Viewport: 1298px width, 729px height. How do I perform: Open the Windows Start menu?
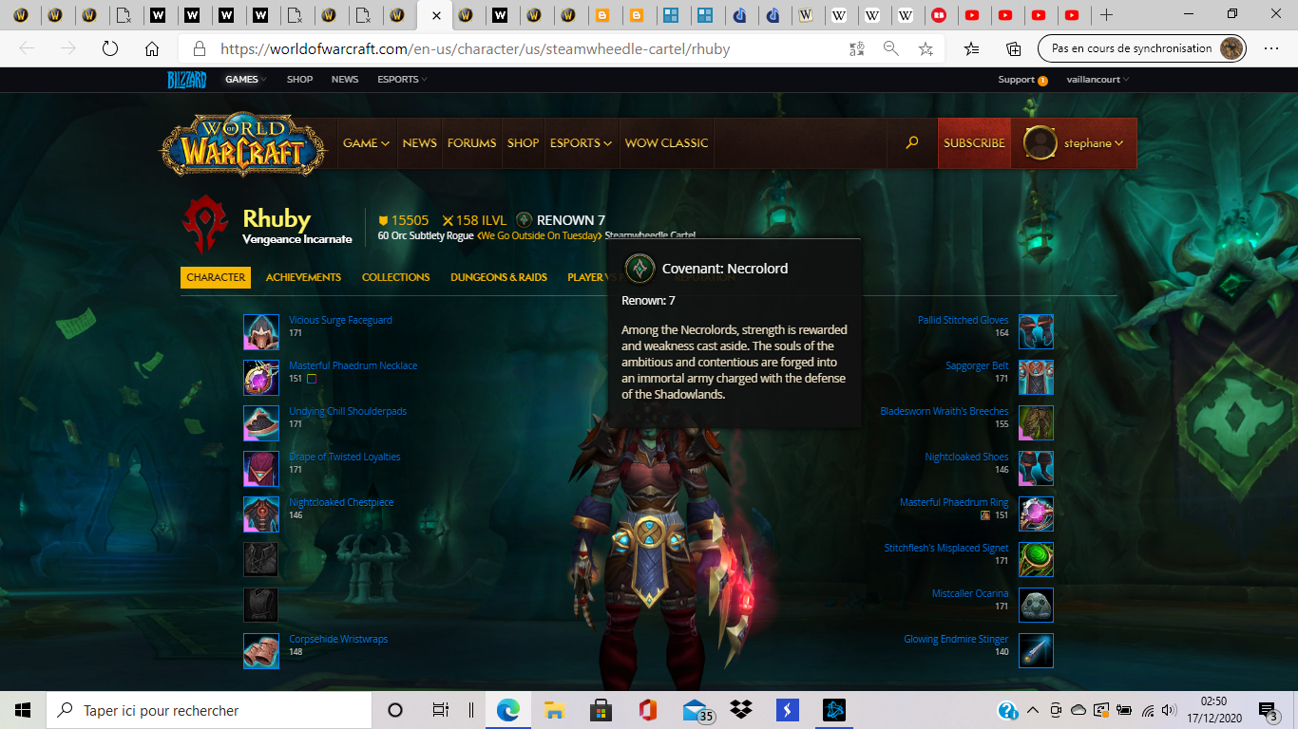point(23,710)
